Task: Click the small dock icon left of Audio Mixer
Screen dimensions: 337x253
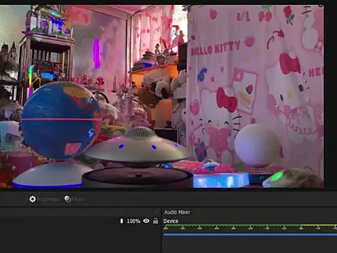Action: [156, 212]
